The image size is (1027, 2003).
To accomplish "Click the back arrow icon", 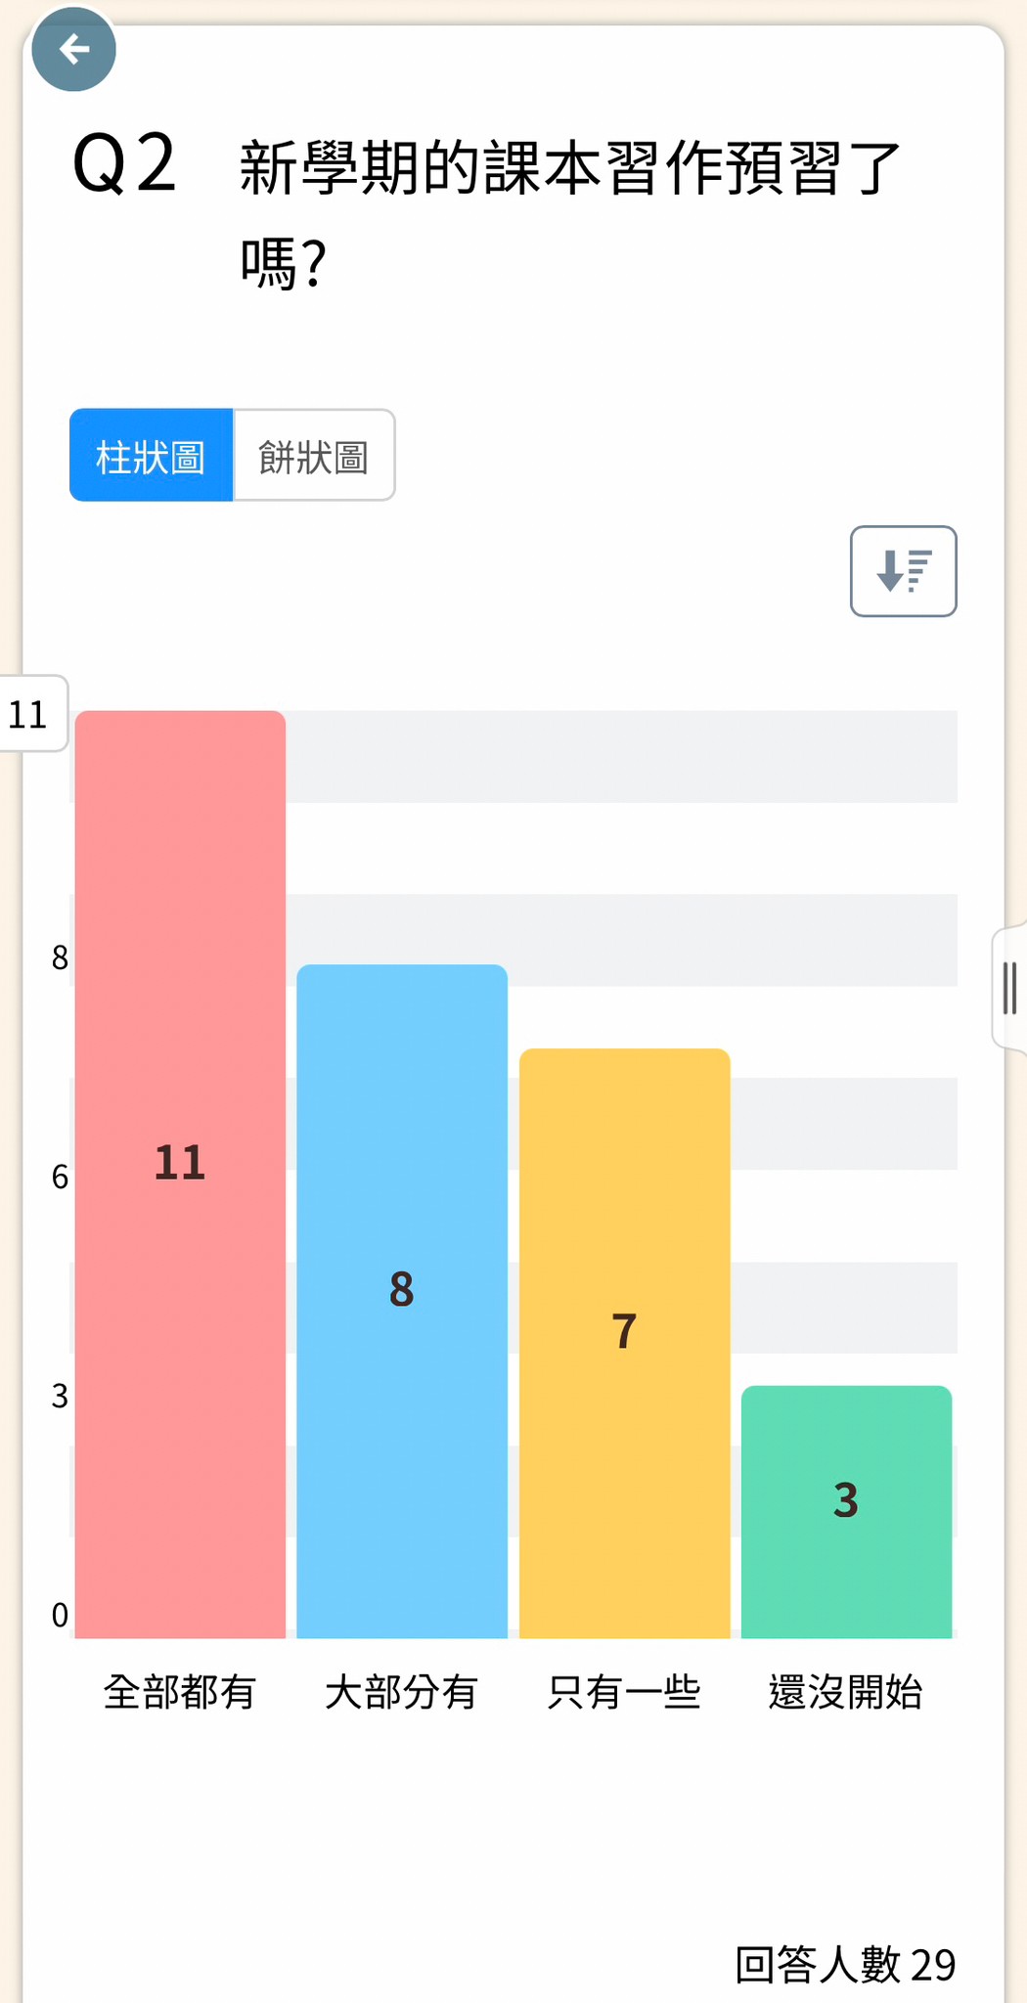I will tap(73, 49).
